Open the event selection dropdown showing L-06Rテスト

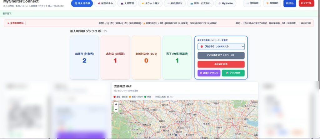coord(221,47)
